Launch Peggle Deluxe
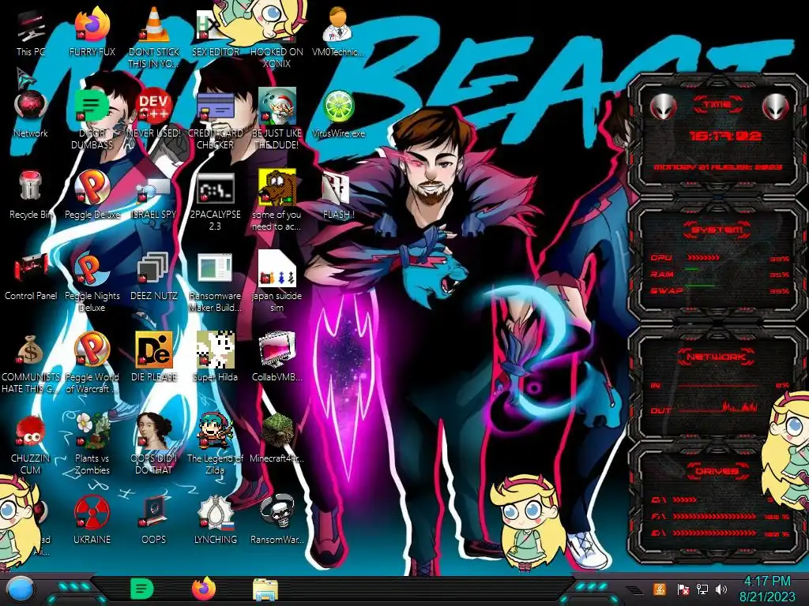Screen dimensions: 809x606 tap(92, 195)
